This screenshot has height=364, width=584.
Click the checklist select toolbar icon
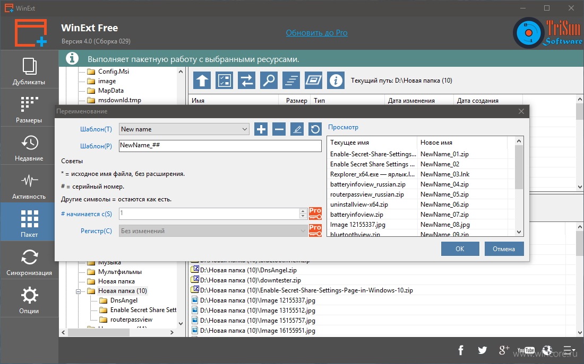coord(224,81)
